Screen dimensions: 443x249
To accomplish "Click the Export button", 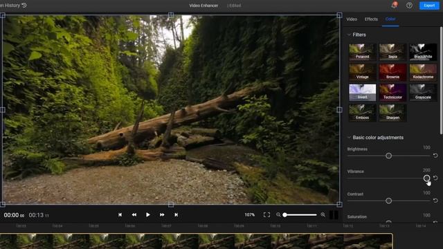I will tap(429, 6).
